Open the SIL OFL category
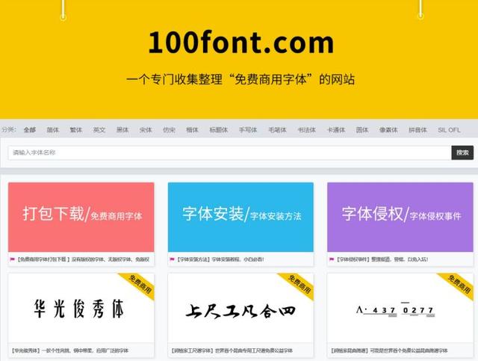The height and width of the screenshot is (361, 478). (449, 130)
